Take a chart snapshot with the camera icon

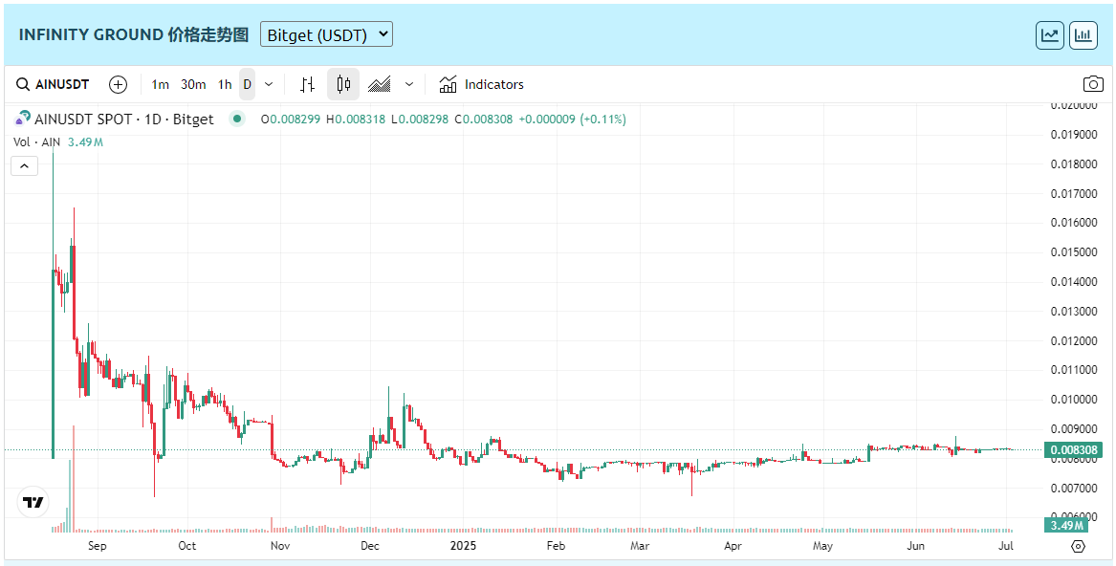(1093, 84)
